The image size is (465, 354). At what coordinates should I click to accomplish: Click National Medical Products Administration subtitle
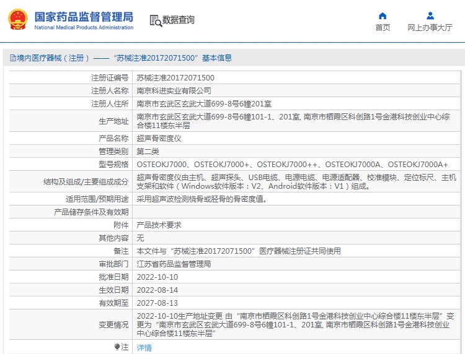(x=84, y=27)
